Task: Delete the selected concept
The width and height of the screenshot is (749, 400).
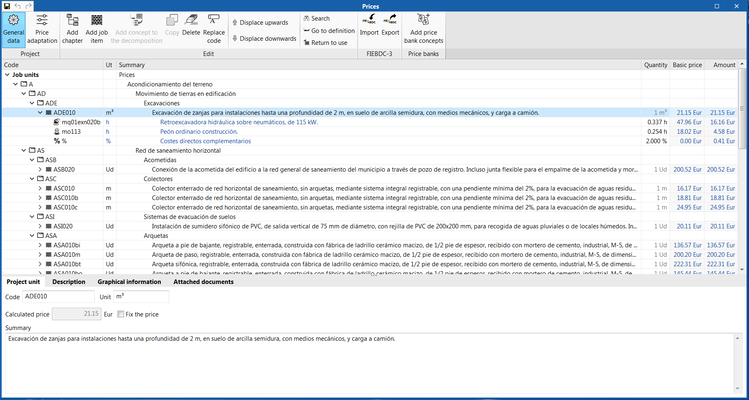Action: pos(191,30)
